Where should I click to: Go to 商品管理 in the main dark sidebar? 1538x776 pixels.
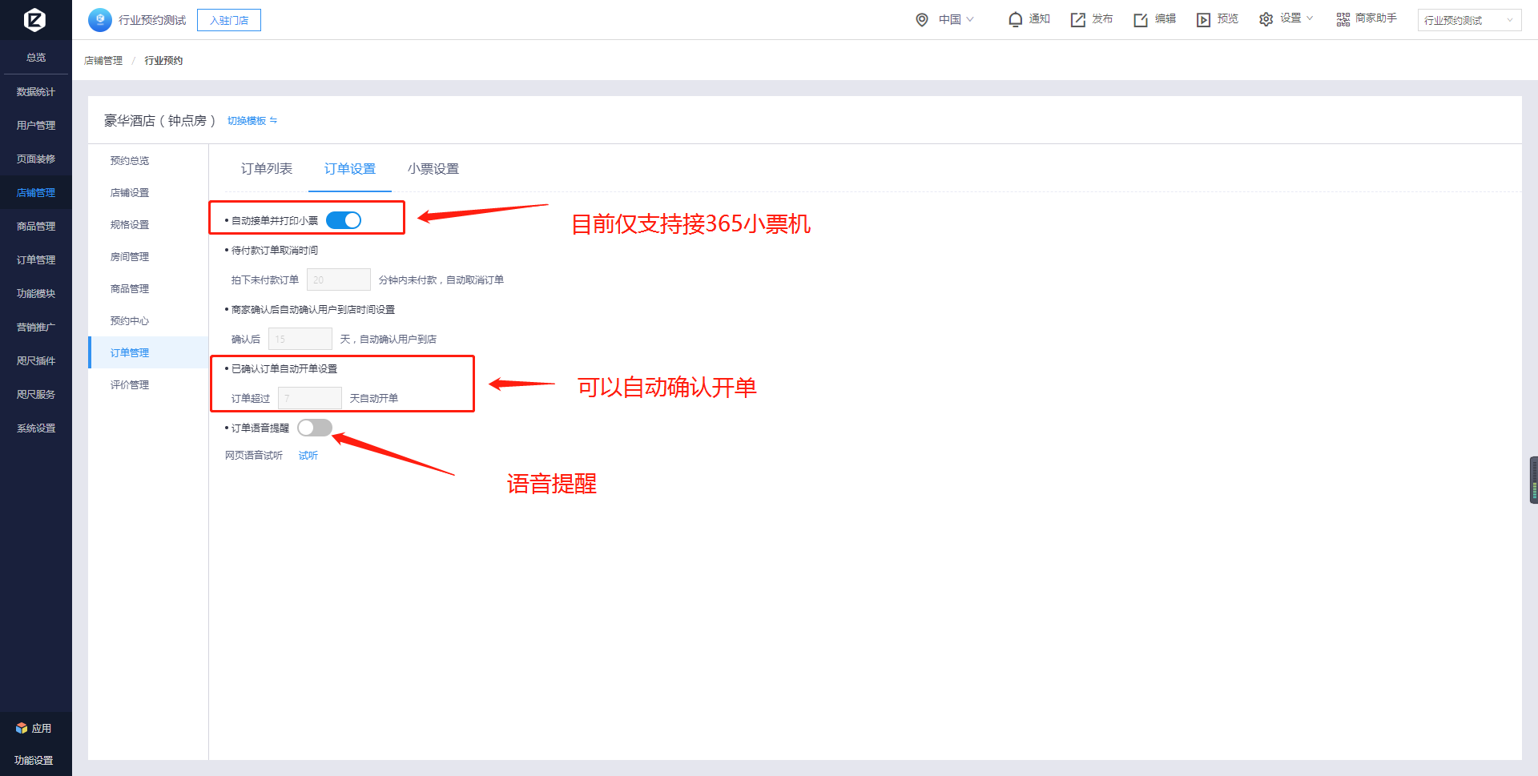(x=36, y=227)
